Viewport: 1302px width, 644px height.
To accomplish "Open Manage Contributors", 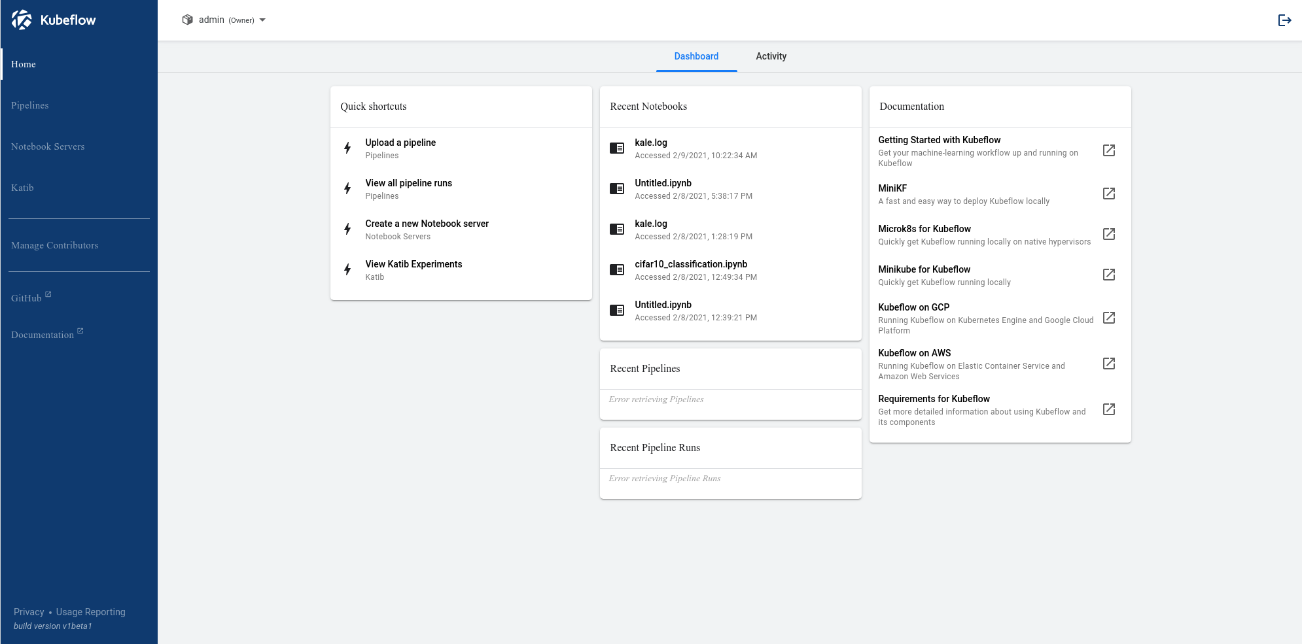I will pos(54,245).
